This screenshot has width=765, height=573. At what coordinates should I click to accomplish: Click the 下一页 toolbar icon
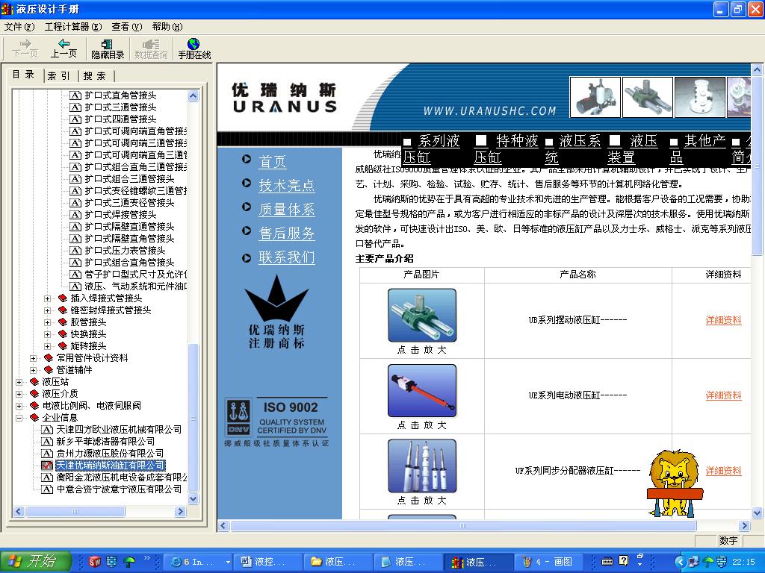tap(25, 48)
